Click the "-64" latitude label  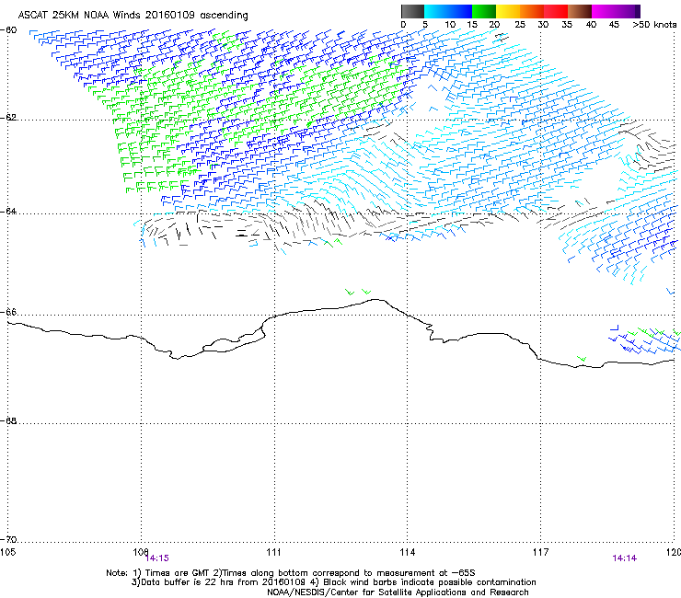(x=8, y=212)
